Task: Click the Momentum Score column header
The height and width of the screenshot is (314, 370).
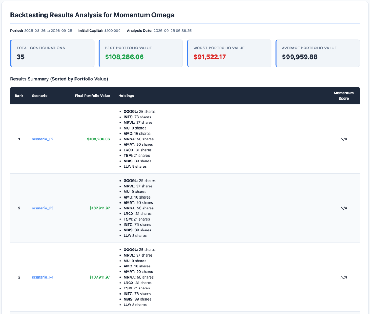Action: pos(344,96)
